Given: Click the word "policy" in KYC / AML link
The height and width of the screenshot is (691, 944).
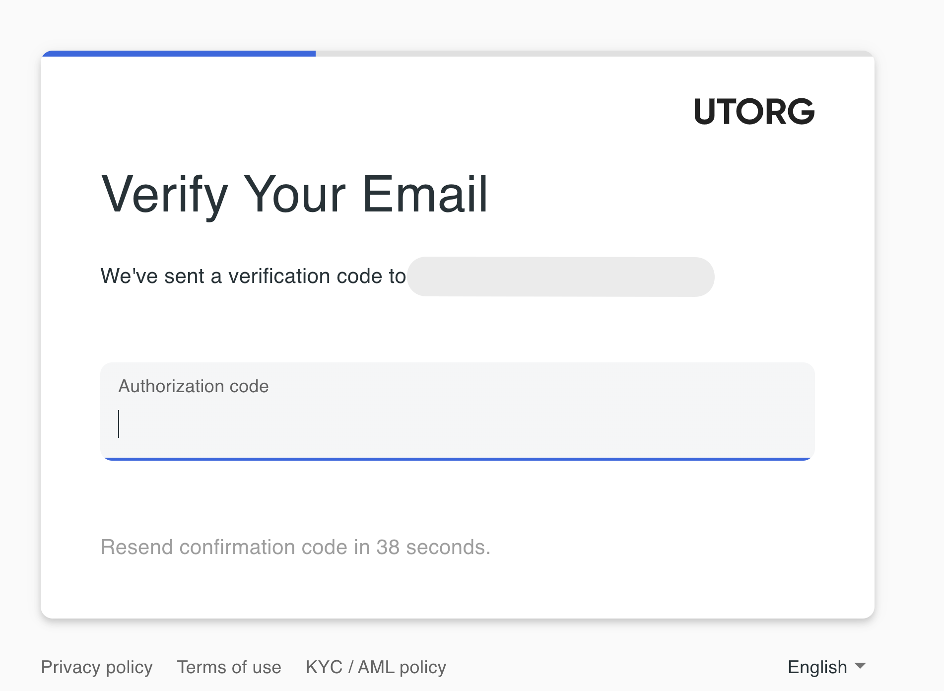Looking at the screenshot, I should 422,667.
